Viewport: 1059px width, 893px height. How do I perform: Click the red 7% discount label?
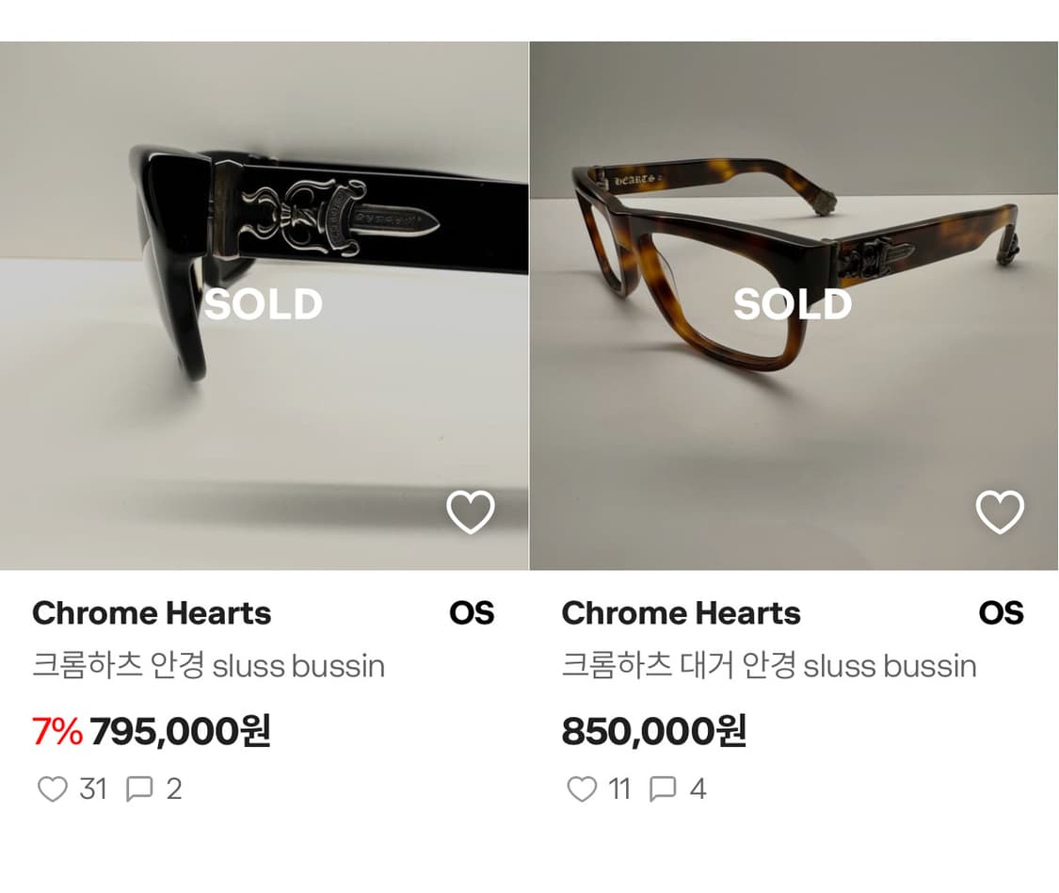point(57,731)
